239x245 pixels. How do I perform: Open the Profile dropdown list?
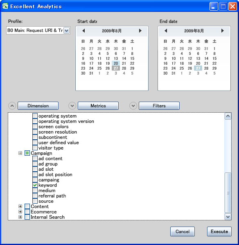point(67,30)
